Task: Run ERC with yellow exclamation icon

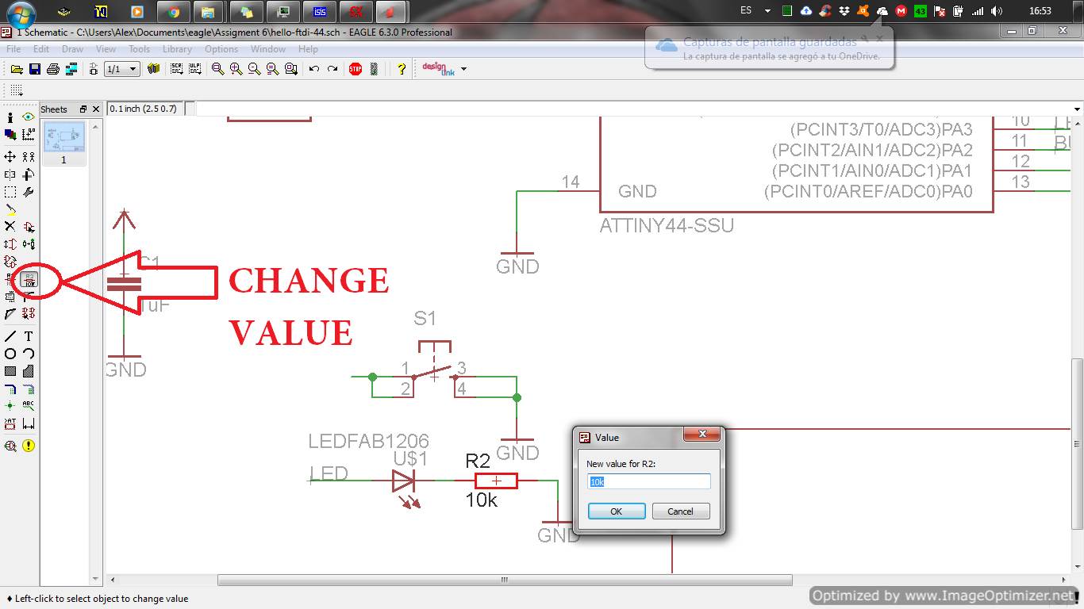Action: 29,446
